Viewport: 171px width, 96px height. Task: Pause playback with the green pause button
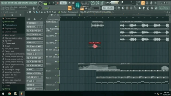pyautogui.click(x=49, y=3)
